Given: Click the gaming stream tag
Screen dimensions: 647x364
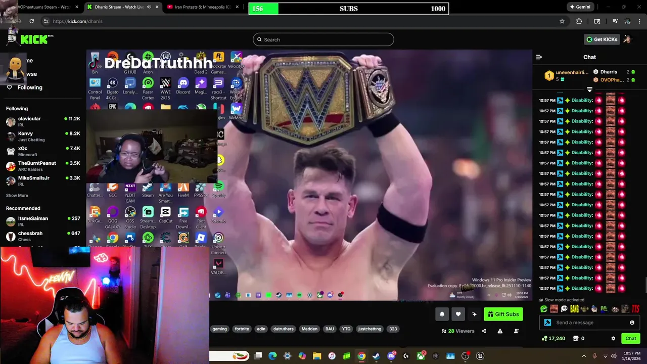Looking at the screenshot, I should pyautogui.click(x=219, y=329).
